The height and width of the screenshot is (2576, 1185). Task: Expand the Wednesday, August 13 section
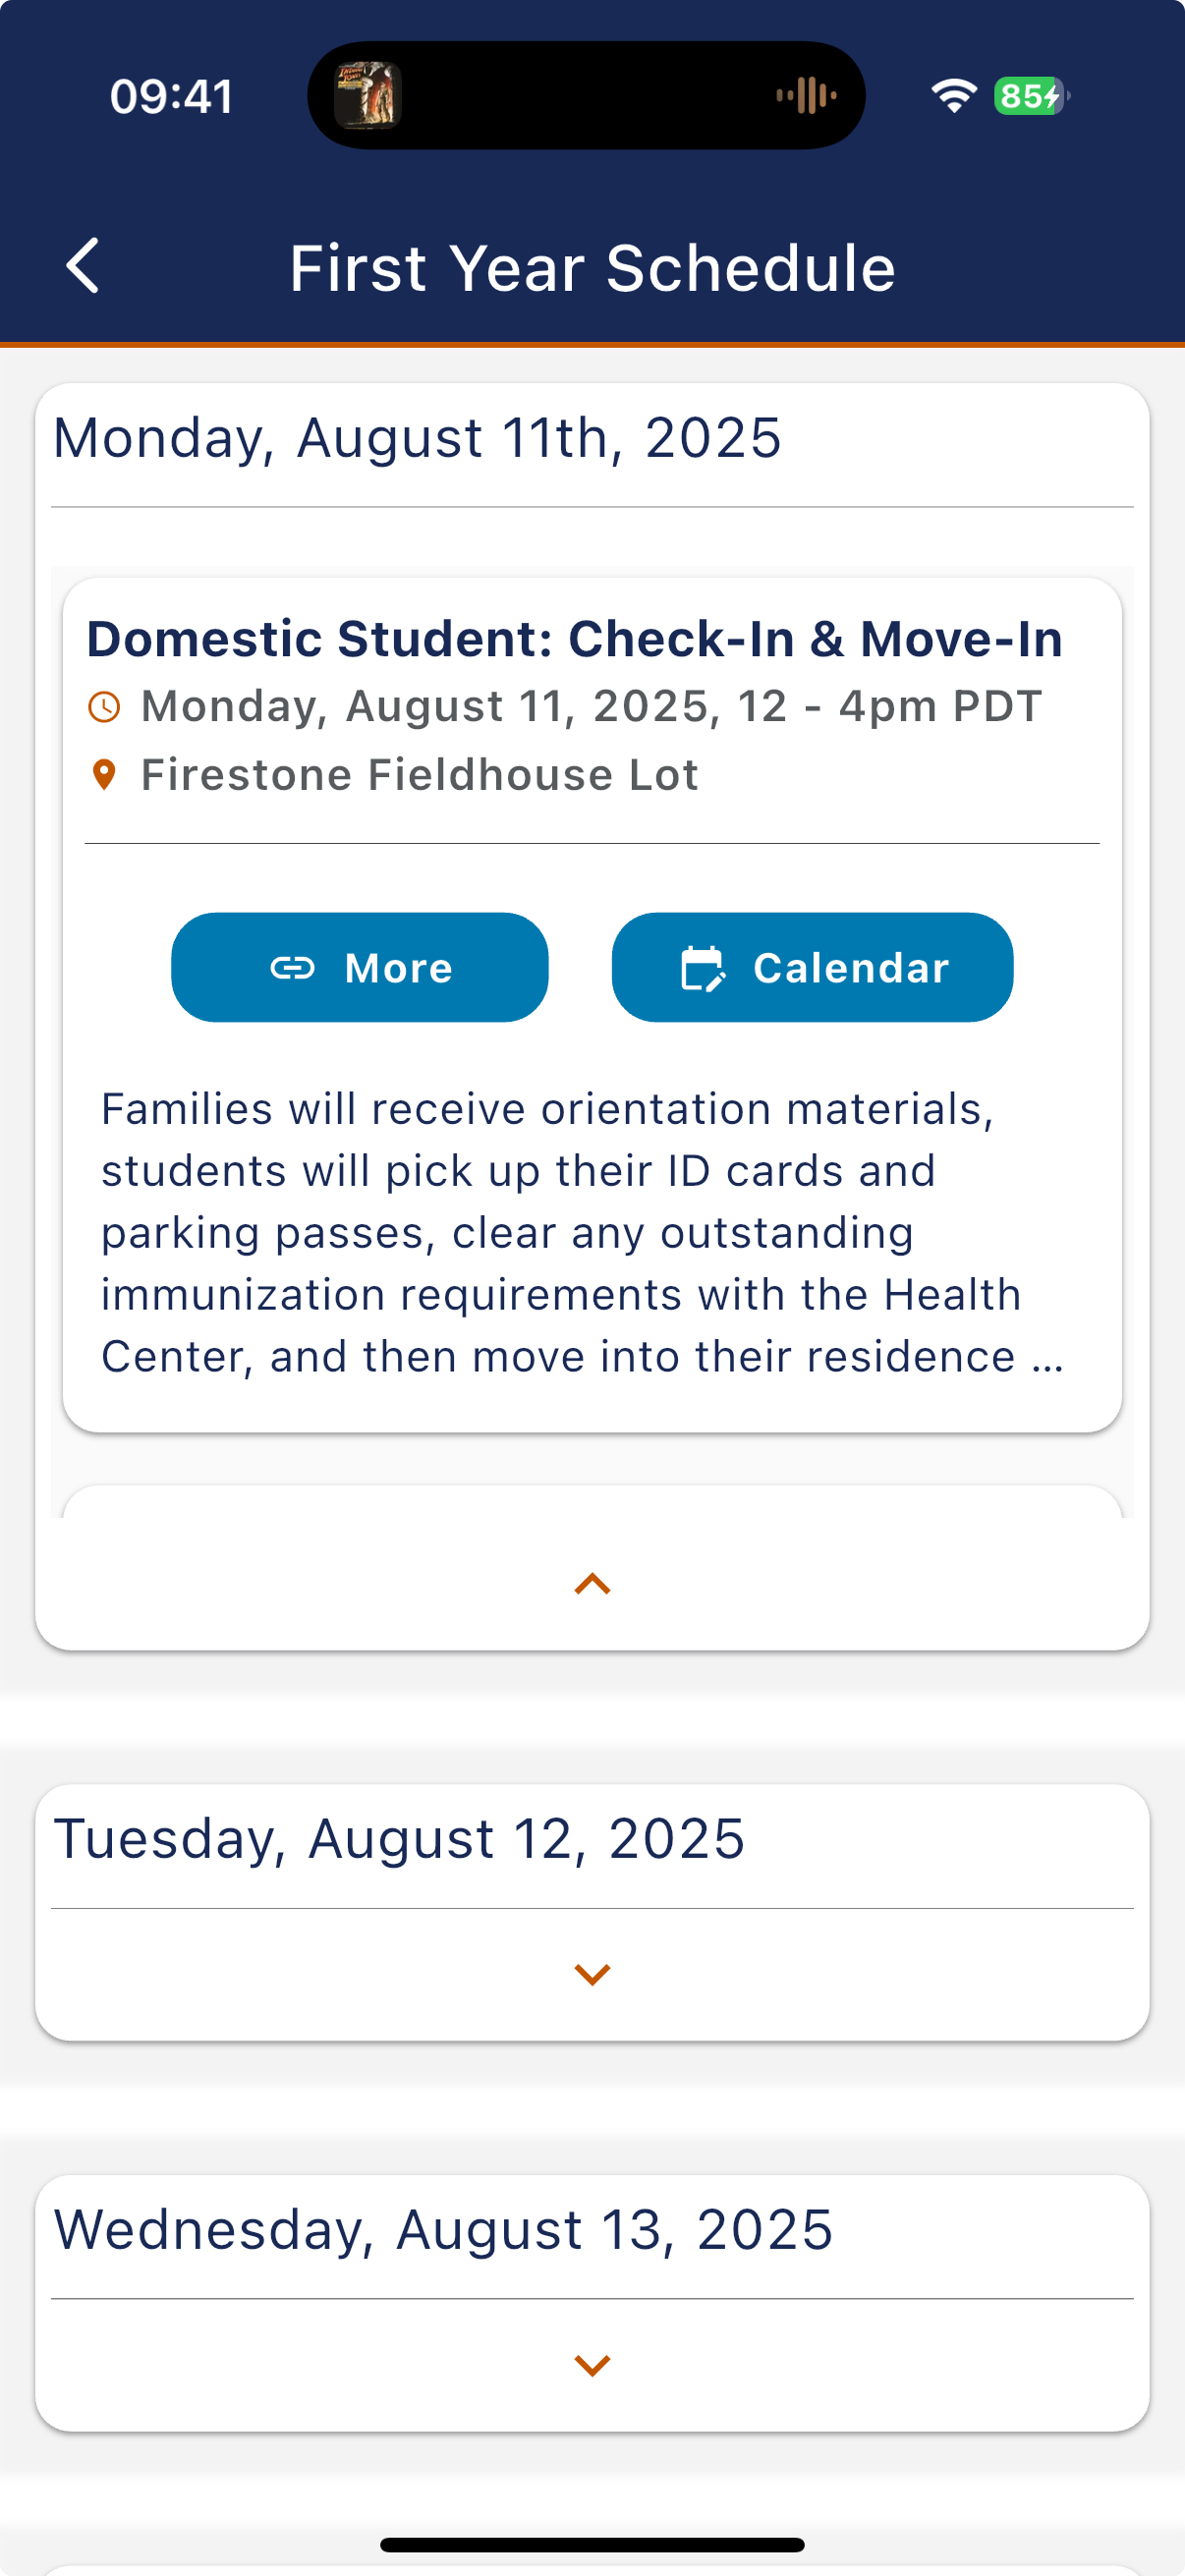click(592, 2365)
